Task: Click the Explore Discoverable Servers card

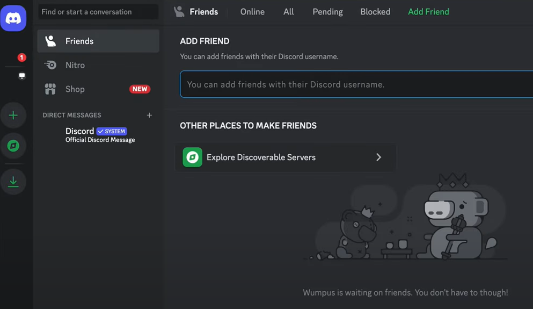Action: 286,157
